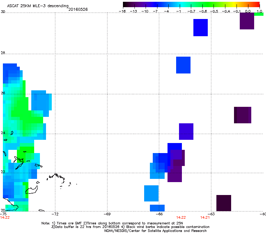The image size is (266, 233).
Task: Click the dark purple square near latitude 25
Action: point(243,115)
